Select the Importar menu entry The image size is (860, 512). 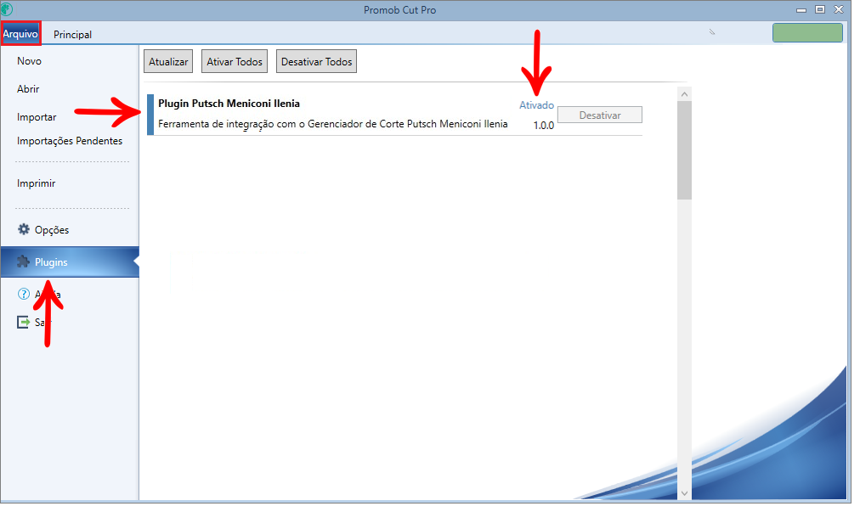[37, 117]
